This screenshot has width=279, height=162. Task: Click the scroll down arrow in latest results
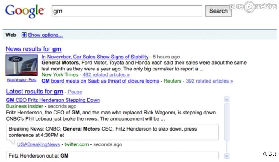227,156
